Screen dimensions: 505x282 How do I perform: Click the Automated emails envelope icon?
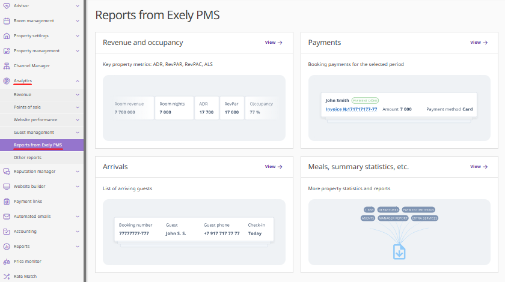(7, 217)
